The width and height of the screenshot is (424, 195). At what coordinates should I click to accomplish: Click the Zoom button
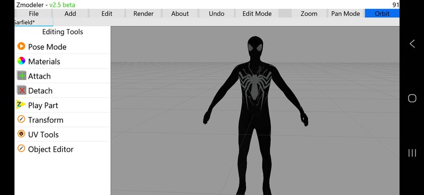point(309,14)
